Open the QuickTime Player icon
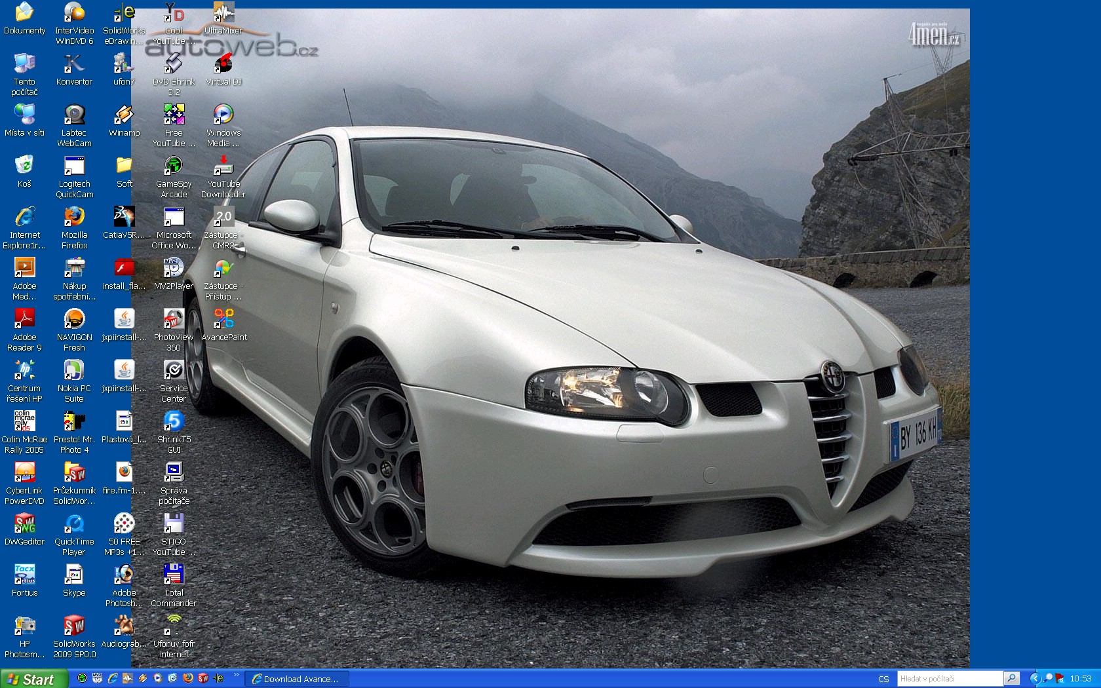The width and height of the screenshot is (1101, 688). pos(74,524)
